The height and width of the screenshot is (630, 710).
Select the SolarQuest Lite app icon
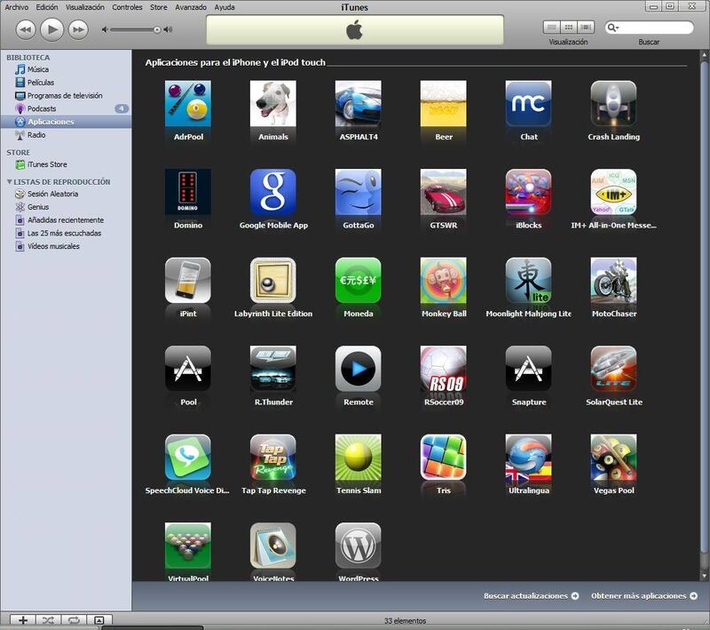click(613, 369)
